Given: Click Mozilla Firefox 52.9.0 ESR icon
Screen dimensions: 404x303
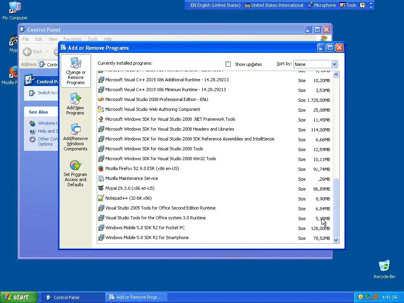Looking at the screenshot, I should pyautogui.click(x=101, y=168).
